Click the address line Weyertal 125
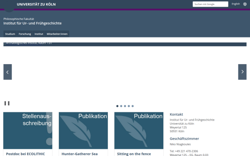The width and height of the screenshot is (250, 156). tap(178, 127)
